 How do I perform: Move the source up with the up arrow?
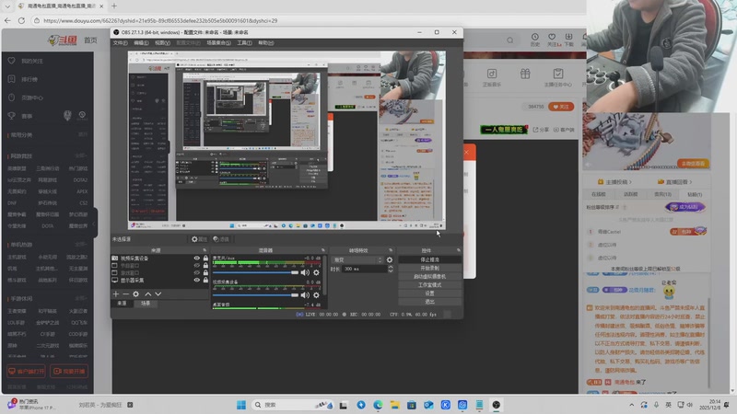(147, 294)
